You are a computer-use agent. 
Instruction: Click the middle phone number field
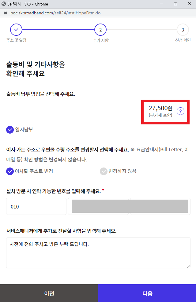98,206
